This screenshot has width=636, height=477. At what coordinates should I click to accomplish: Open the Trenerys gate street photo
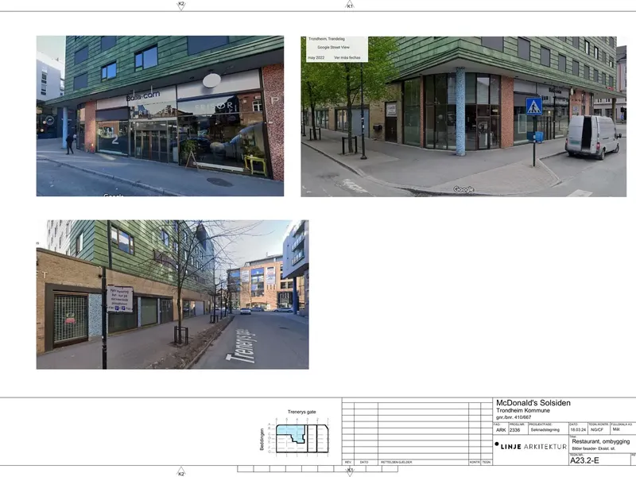(x=173, y=294)
